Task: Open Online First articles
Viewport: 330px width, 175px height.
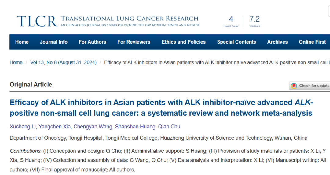Action: click(x=312, y=42)
